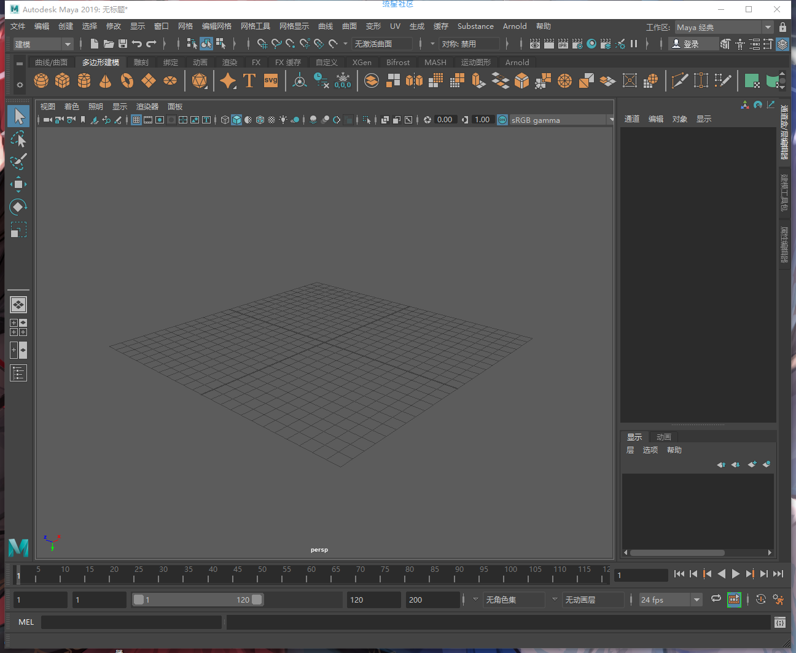Toggle Channel Box sidebar icon
Image resolution: width=796 pixels, height=653 pixels.
click(x=782, y=44)
